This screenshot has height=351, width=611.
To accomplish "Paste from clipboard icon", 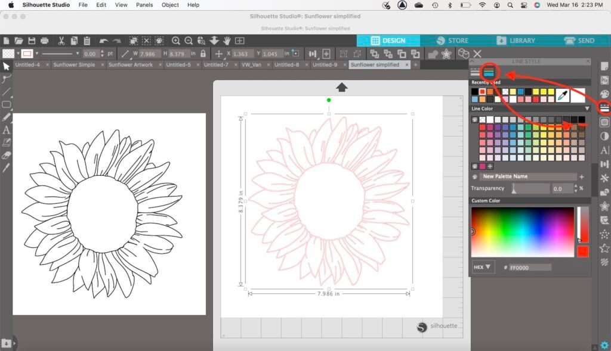I will [87, 41].
